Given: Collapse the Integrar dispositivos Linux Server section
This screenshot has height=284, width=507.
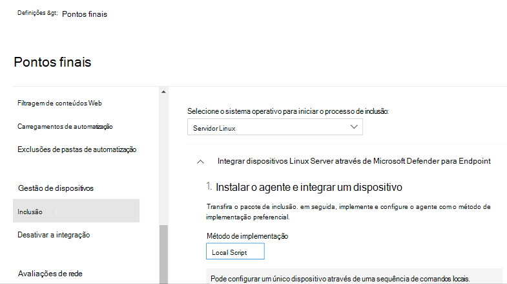Looking at the screenshot, I should pos(201,161).
